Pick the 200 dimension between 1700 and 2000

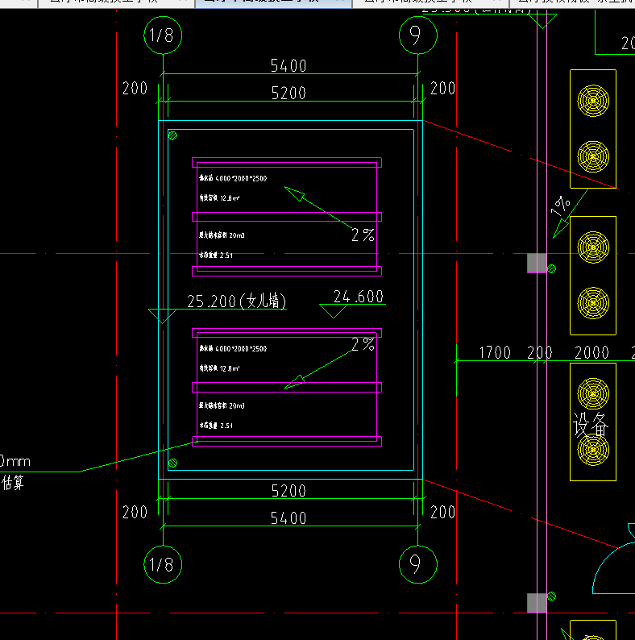[539, 353]
